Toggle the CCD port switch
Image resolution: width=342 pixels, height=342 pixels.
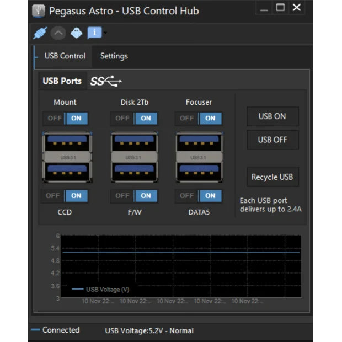[x=65, y=196]
